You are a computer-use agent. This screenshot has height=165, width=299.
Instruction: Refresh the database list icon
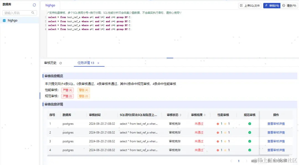pos(34,5)
